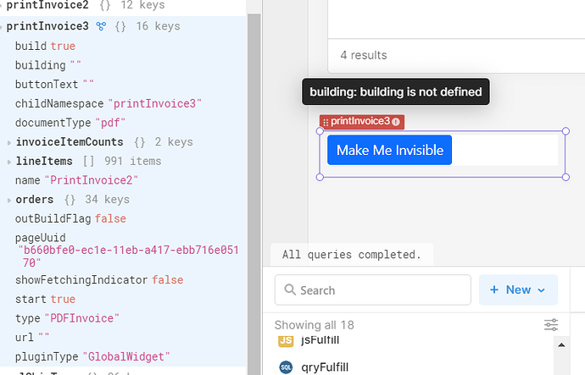Click the state tree vertical scrollbar
This screenshot has width=585, height=375.
(x=253, y=194)
